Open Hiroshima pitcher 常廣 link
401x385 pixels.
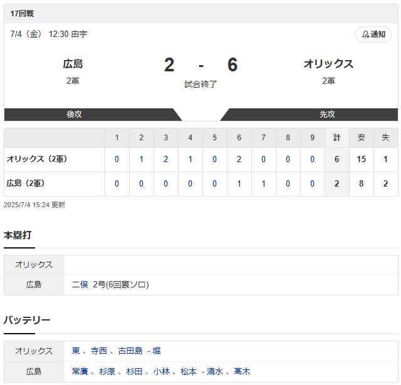(80, 371)
